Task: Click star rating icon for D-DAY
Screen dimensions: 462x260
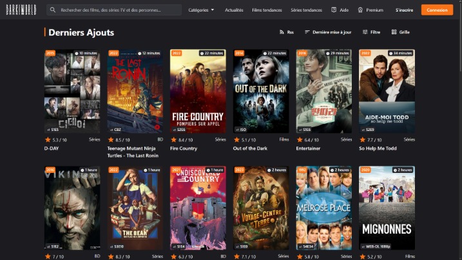Action: point(48,139)
